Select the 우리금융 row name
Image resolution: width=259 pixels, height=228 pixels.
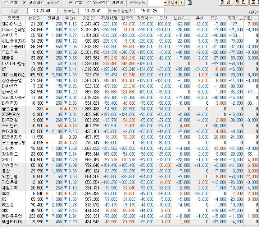coord(10,52)
